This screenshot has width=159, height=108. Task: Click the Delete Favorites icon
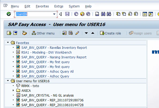[71, 33]
